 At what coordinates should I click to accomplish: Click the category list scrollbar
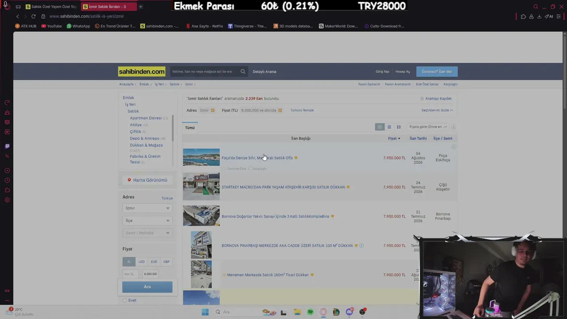coord(172,128)
